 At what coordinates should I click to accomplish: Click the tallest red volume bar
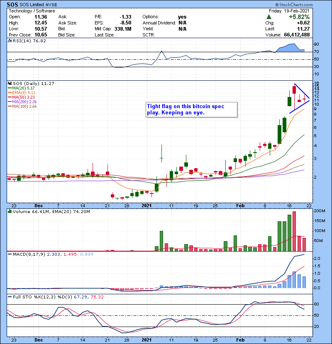tap(294, 231)
